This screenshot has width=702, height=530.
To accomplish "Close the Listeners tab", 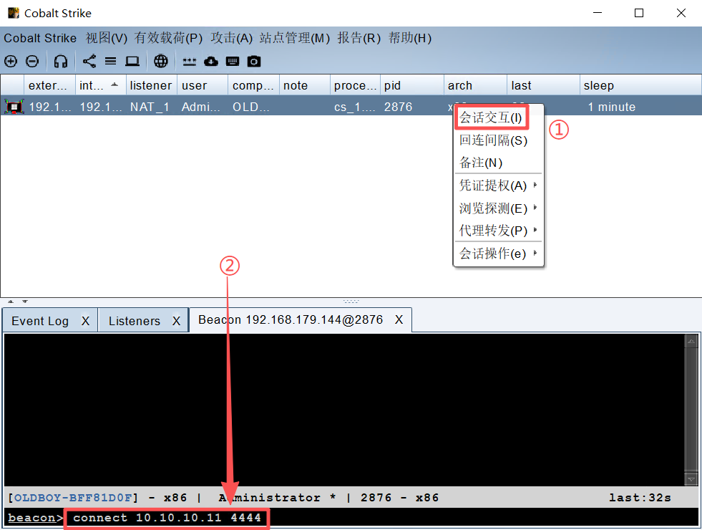I will coord(177,321).
